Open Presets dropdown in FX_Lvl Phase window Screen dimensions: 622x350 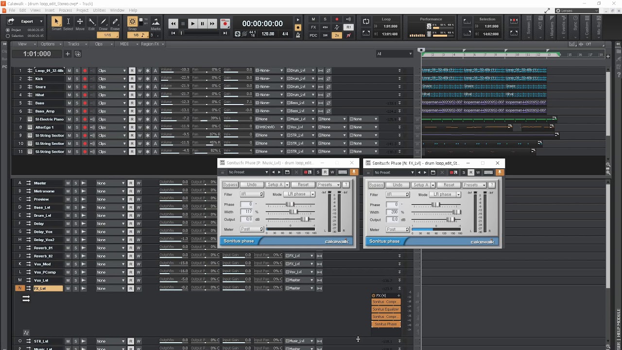click(473, 185)
